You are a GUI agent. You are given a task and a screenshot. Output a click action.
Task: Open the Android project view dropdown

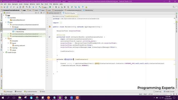(x=13, y=13)
